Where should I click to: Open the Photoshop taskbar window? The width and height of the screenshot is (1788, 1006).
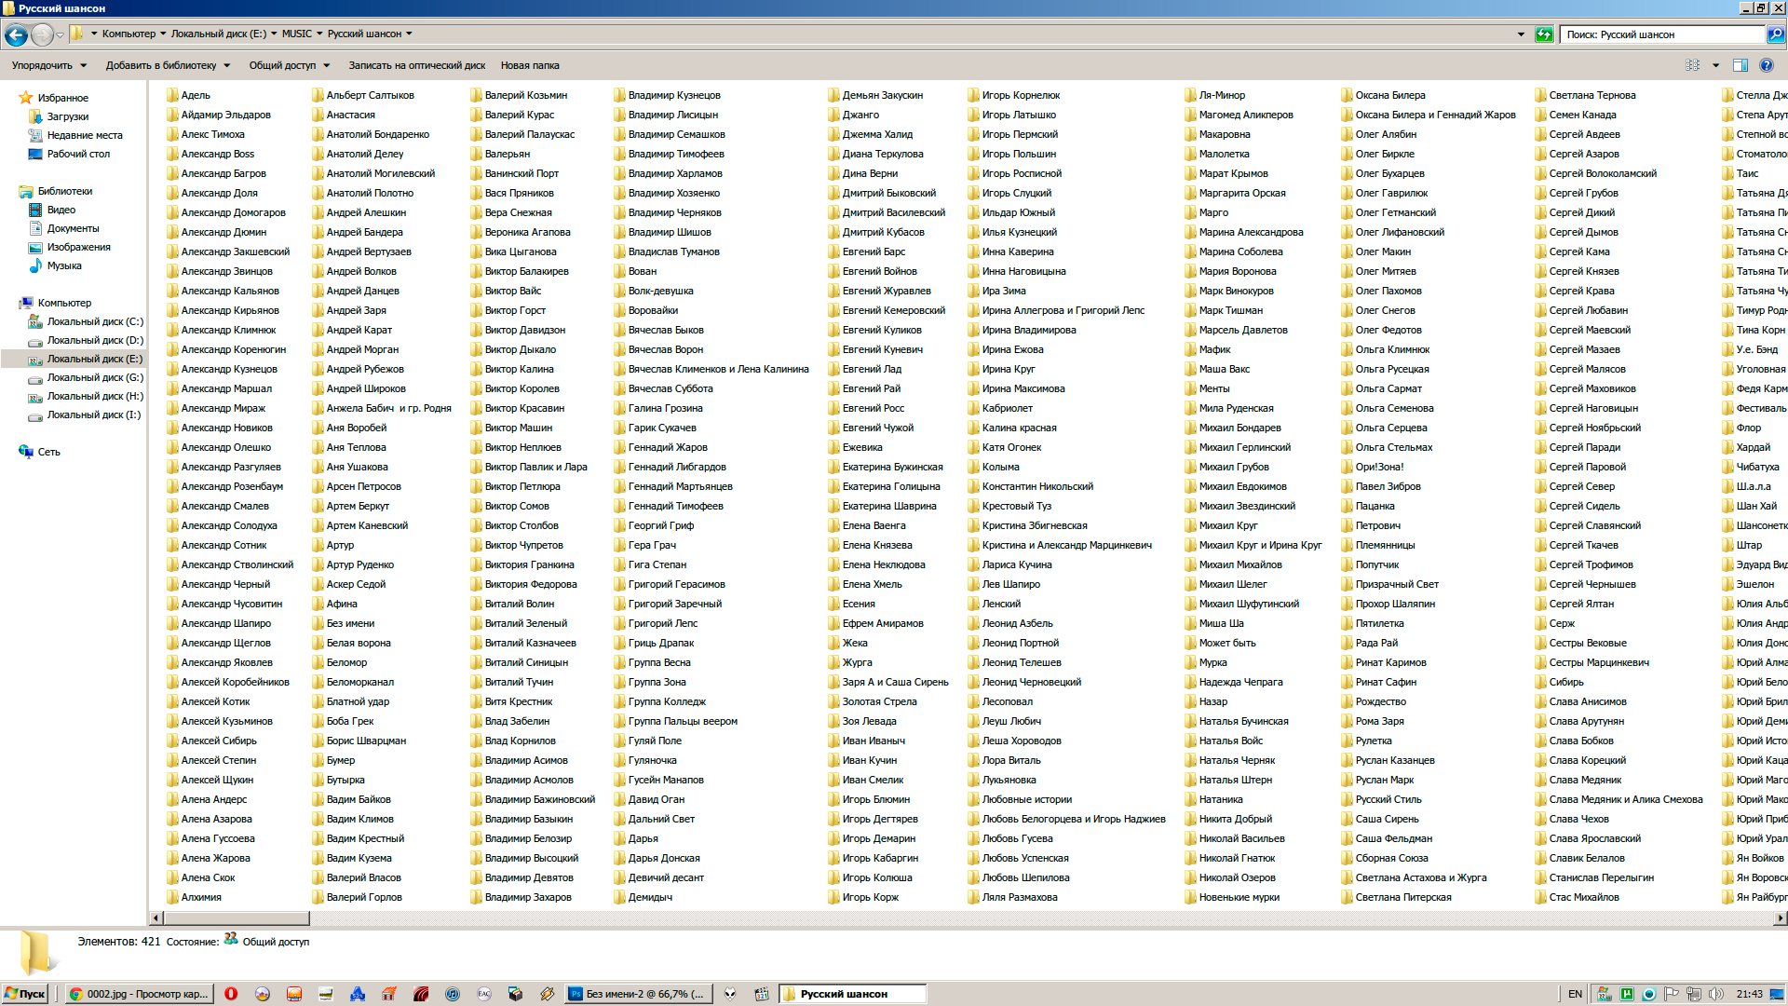640,994
